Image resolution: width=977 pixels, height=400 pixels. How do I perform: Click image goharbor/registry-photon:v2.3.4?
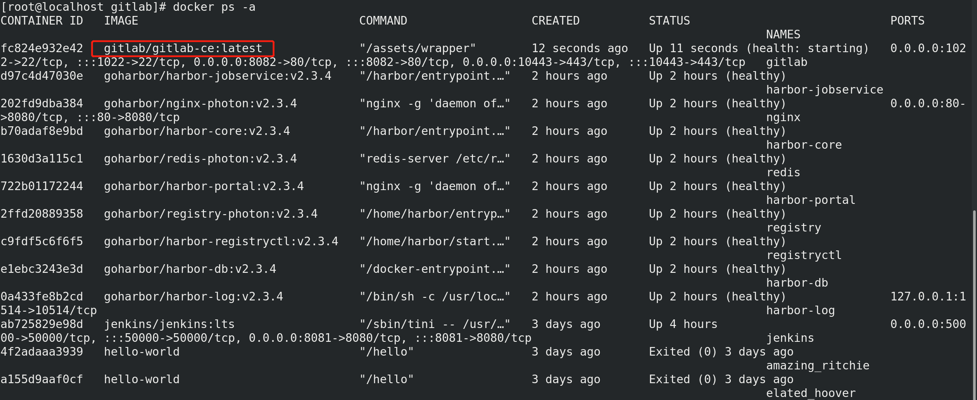[211, 214]
